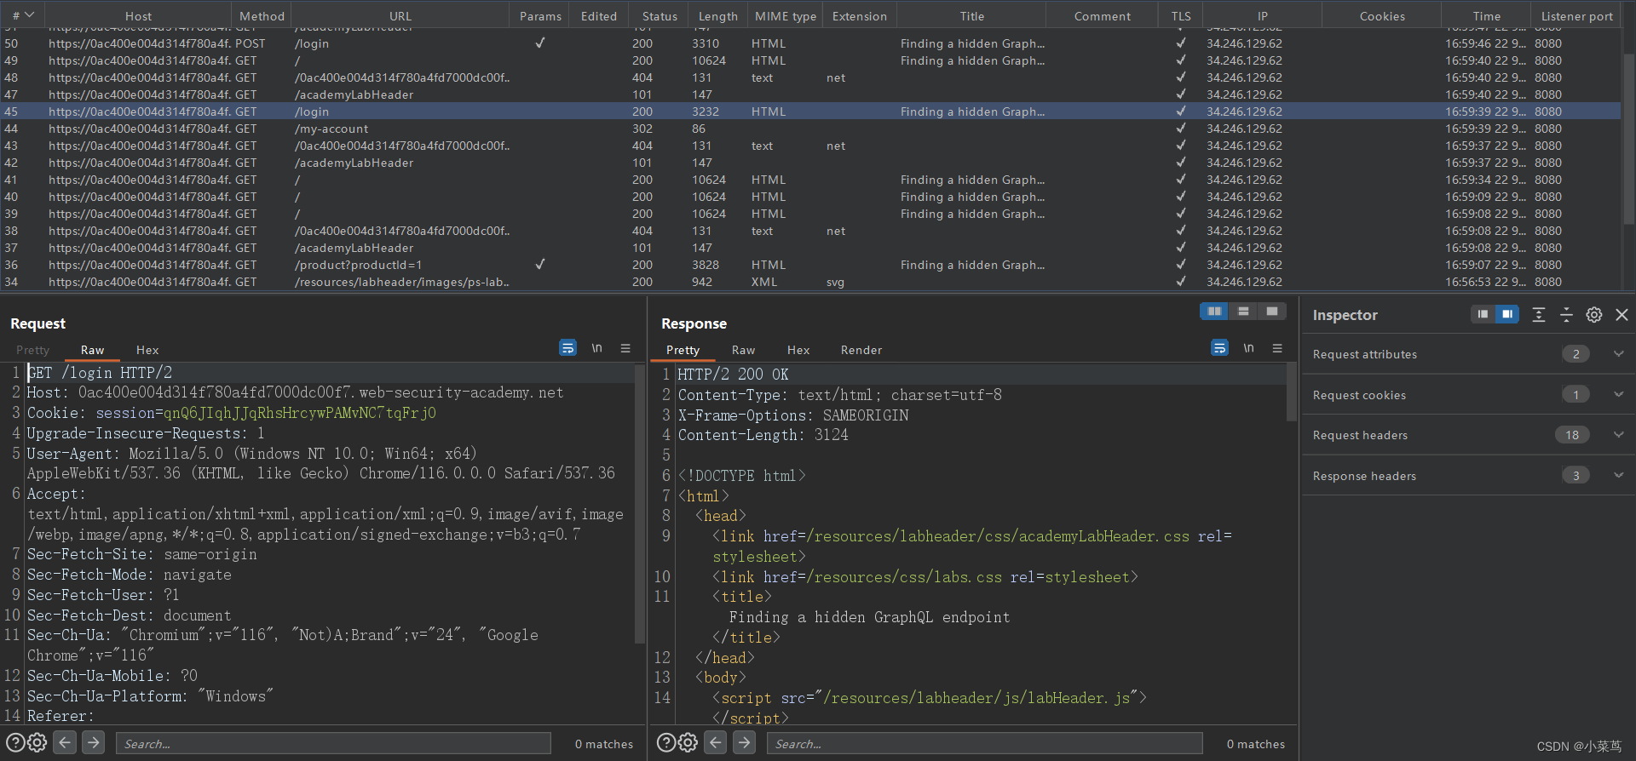Click Params checkmark in row 50
The width and height of the screenshot is (1636, 761).
(x=539, y=43)
